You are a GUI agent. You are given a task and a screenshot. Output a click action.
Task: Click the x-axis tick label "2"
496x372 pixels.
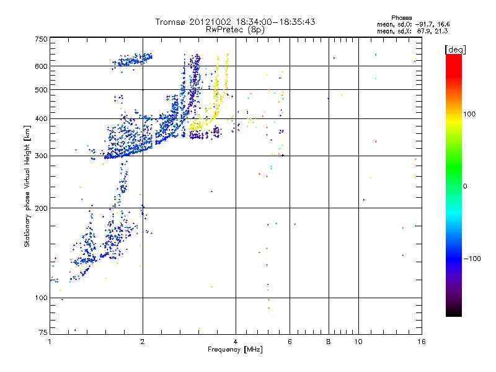click(x=143, y=342)
